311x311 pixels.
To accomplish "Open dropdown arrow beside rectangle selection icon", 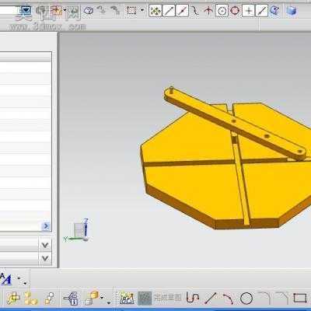I will (x=142, y=11).
